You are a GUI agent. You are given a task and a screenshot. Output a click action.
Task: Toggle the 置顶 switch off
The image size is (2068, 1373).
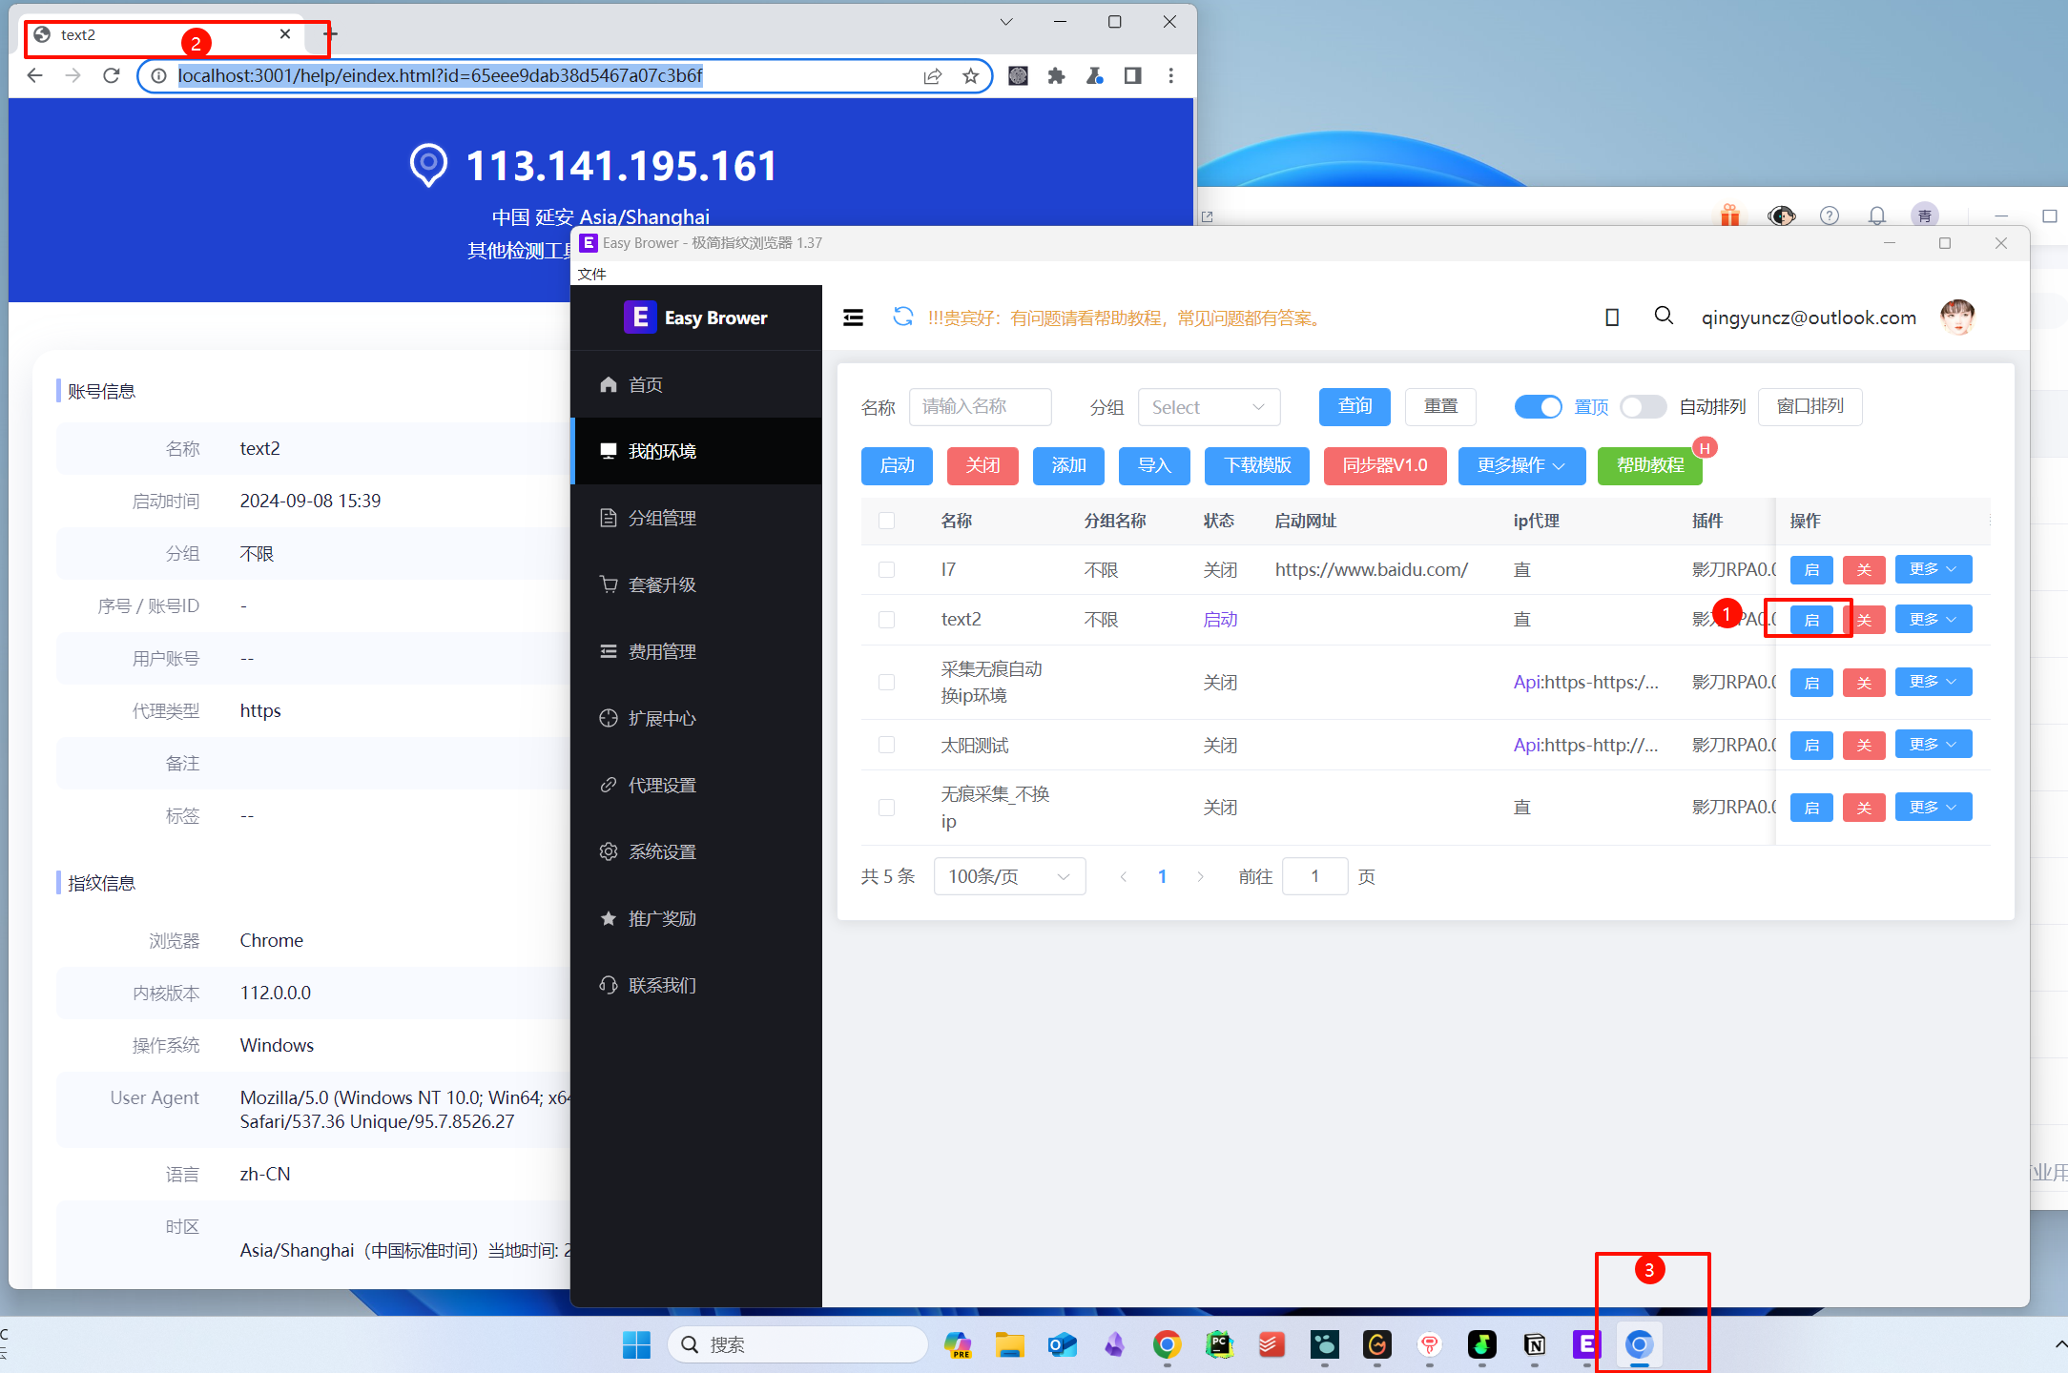(x=1538, y=407)
